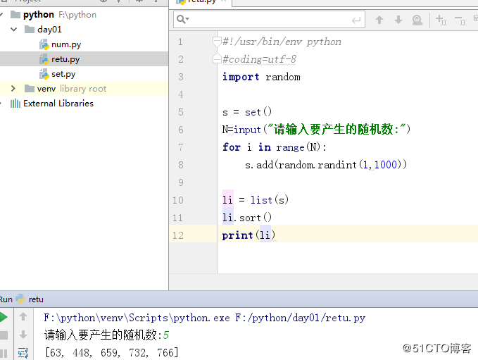Viewport: 478px width, 360px height.
Task: Select the retu run configuration tab
Action: pyautogui.click(x=30, y=299)
